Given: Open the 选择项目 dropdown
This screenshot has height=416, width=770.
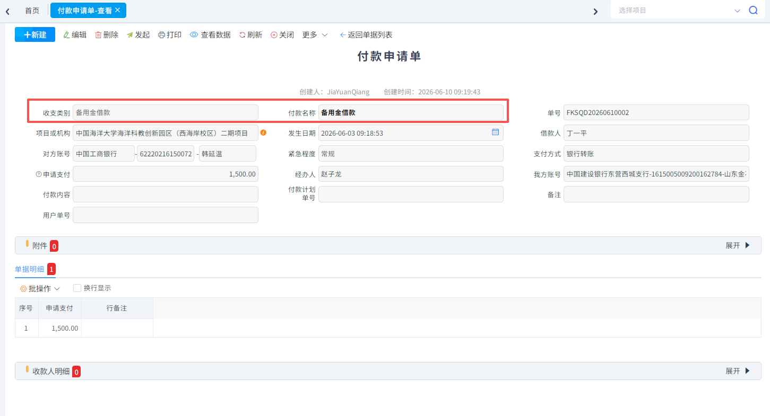Looking at the screenshot, I should pos(680,10).
